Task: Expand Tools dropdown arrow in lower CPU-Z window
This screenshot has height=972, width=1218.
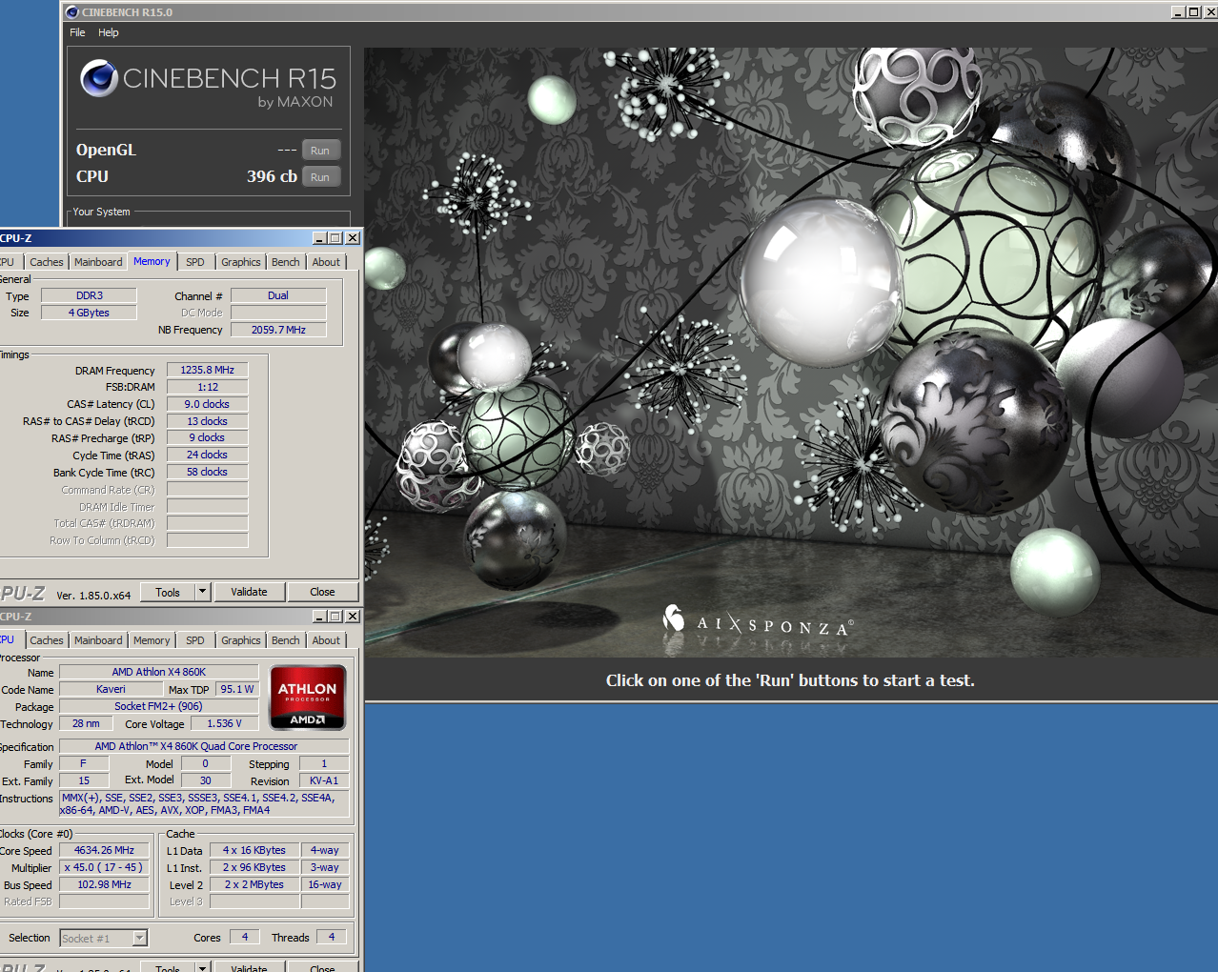Action: (x=202, y=967)
